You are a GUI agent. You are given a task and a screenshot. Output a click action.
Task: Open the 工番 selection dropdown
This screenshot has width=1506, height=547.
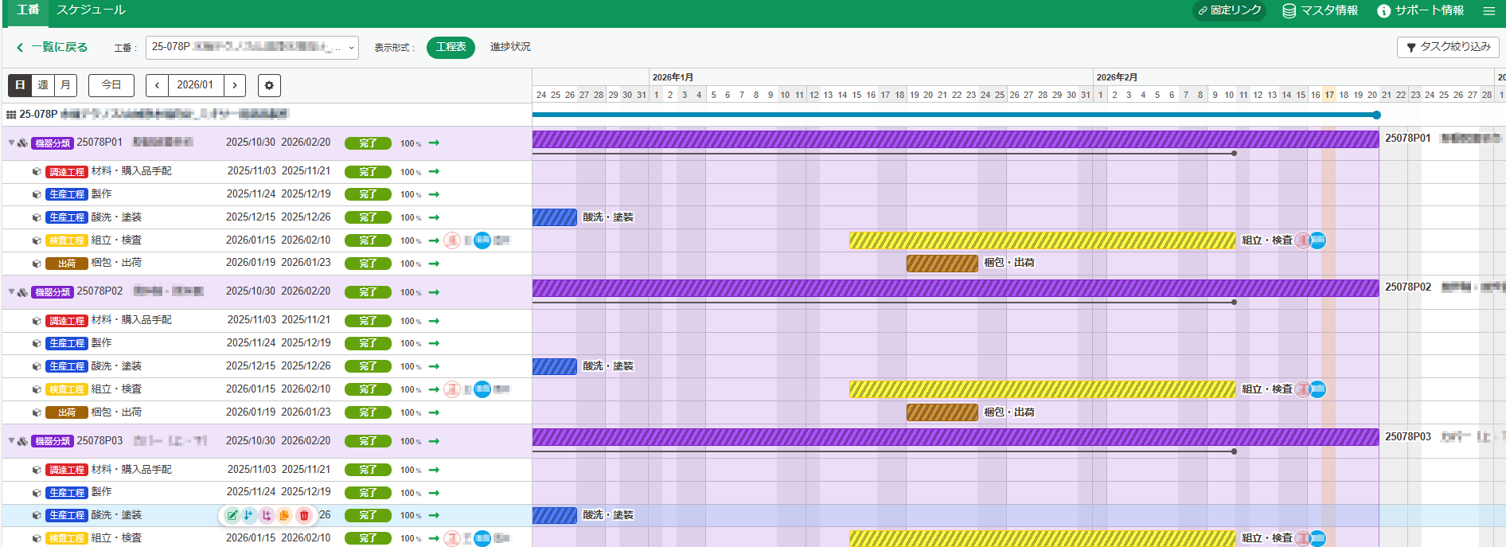point(252,48)
